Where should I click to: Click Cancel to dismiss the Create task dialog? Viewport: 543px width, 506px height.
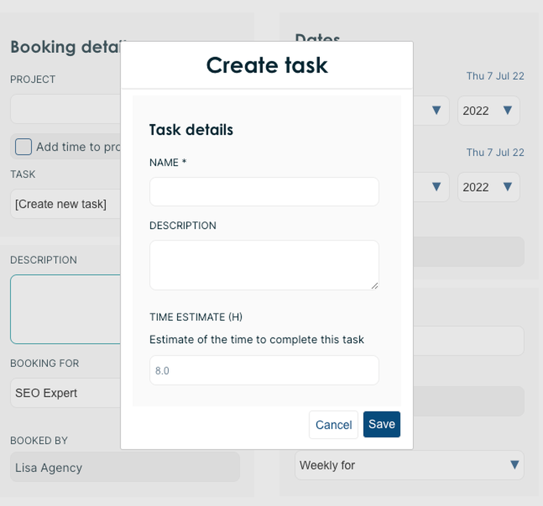point(333,424)
